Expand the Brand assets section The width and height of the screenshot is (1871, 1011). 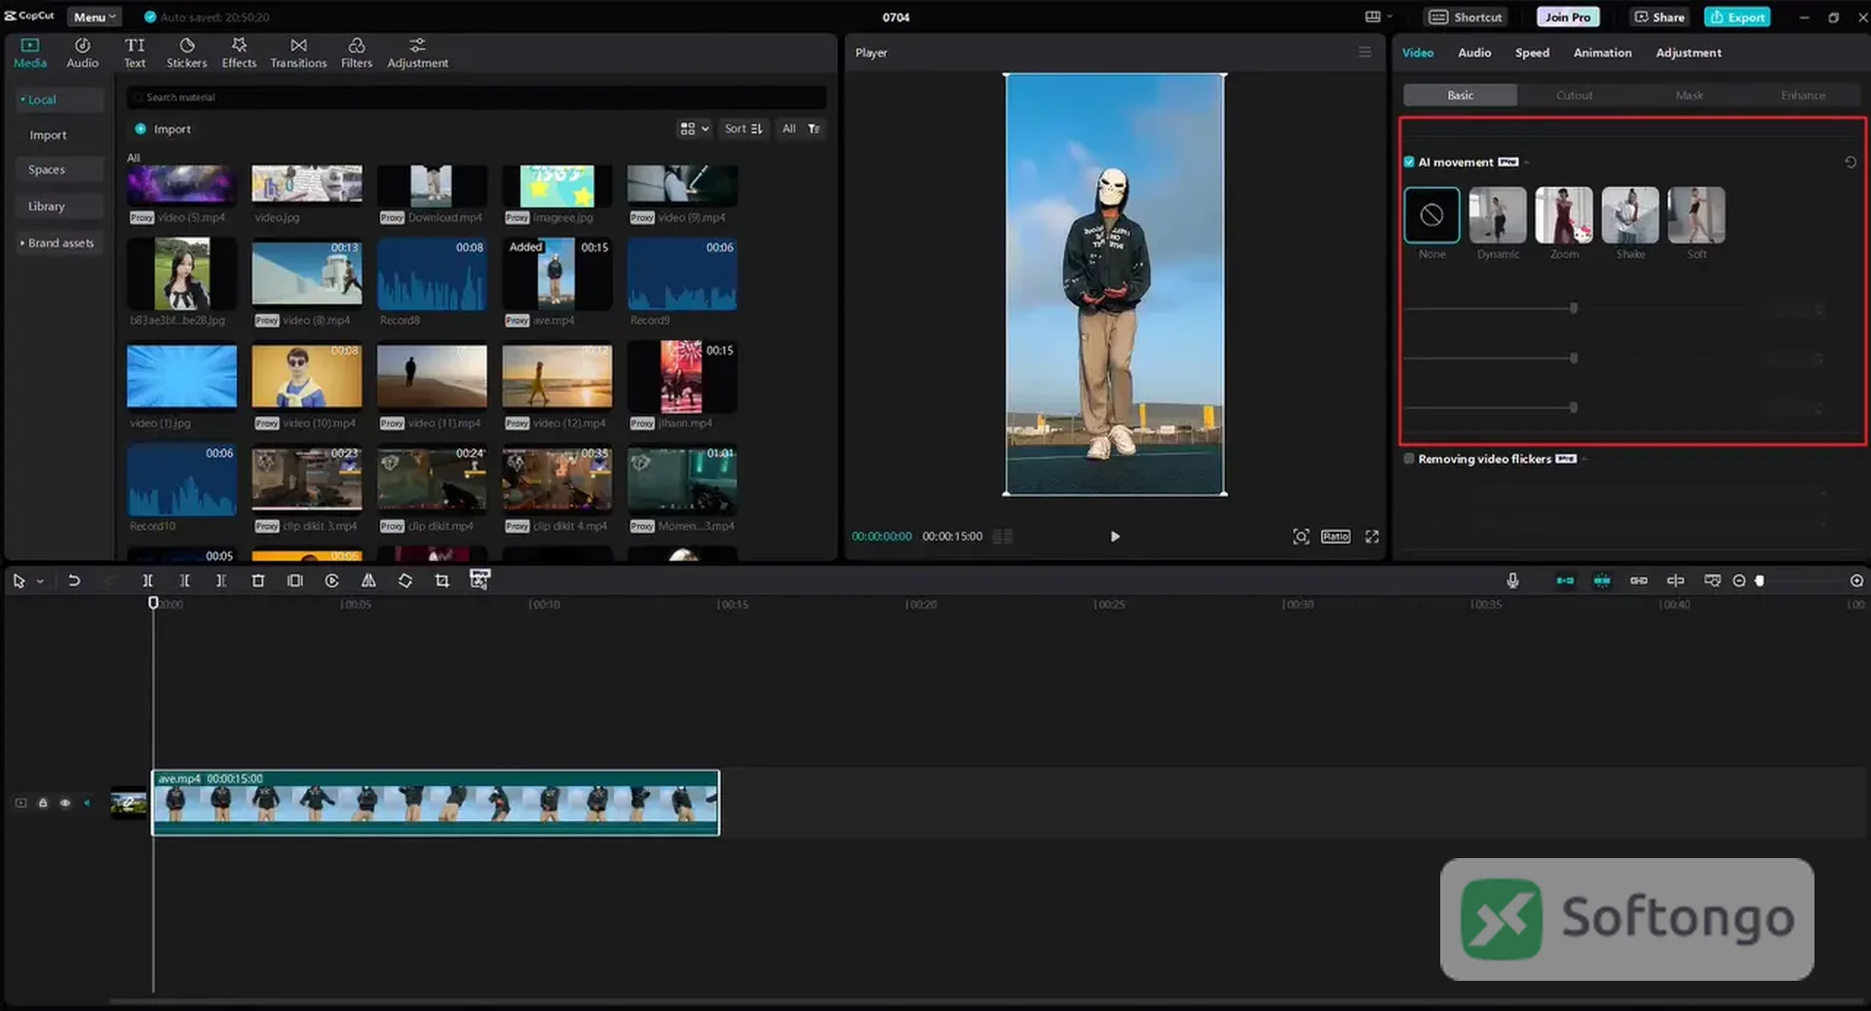coord(58,243)
